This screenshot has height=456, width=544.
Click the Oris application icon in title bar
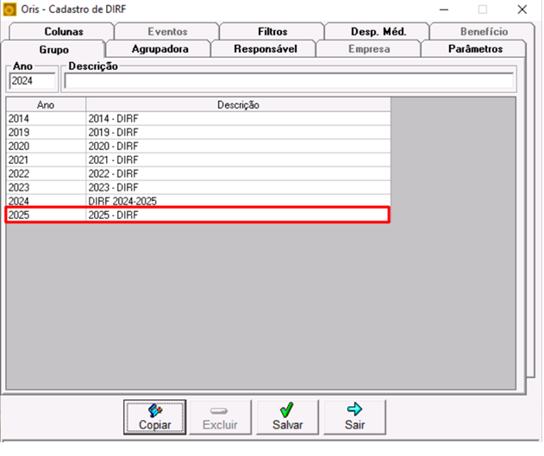(9, 9)
